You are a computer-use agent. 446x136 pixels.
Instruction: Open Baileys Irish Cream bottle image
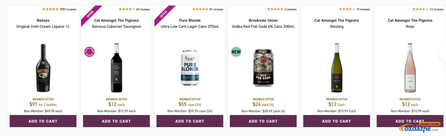(x=43, y=68)
